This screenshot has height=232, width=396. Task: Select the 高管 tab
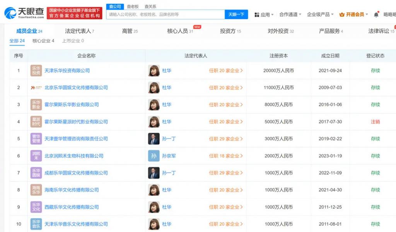(130, 31)
